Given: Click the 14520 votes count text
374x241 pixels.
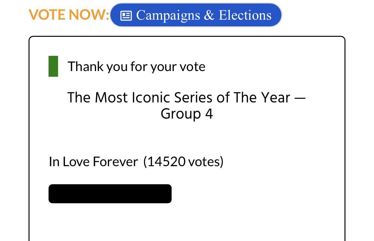Looking at the screenshot, I should tap(183, 162).
